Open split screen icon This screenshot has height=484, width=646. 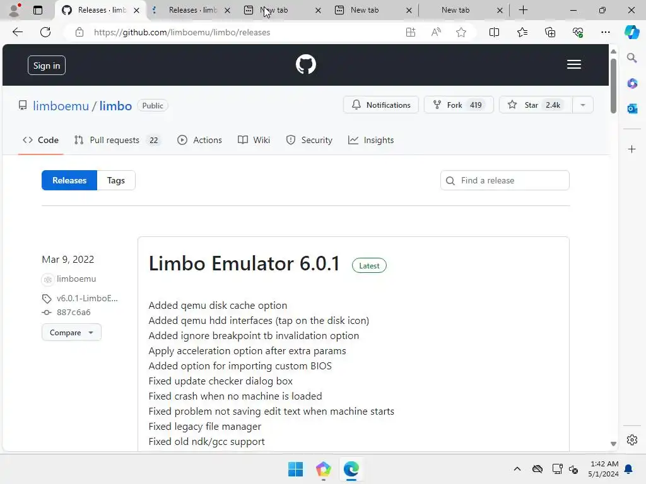point(494,32)
